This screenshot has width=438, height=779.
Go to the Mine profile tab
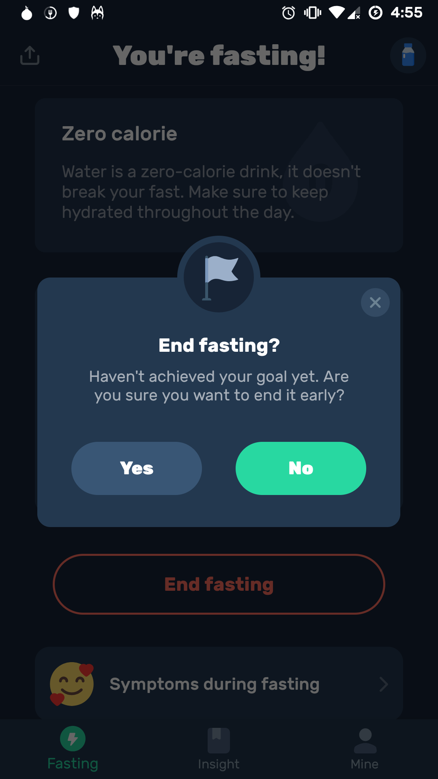365,764
